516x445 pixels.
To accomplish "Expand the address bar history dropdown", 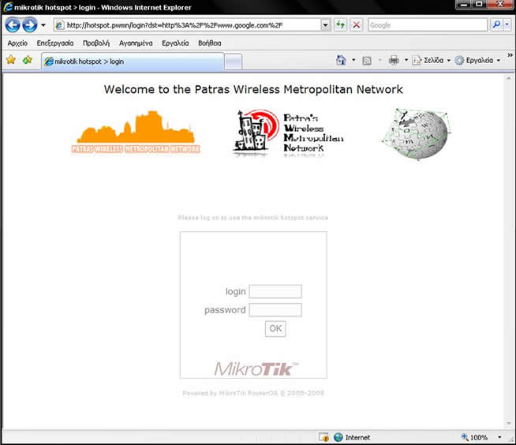I will (326, 25).
